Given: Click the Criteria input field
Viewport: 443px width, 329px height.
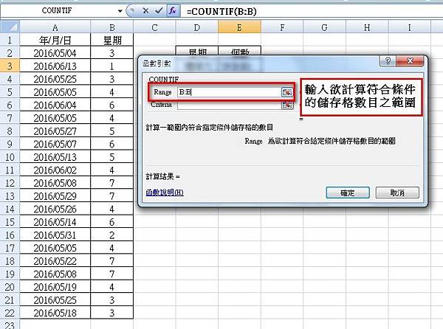Looking at the screenshot, I should 229,105.
